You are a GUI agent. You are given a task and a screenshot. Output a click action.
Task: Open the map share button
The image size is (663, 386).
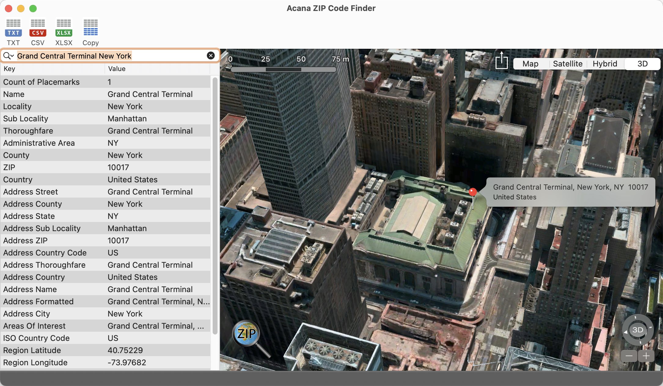(x=501, y=61)
